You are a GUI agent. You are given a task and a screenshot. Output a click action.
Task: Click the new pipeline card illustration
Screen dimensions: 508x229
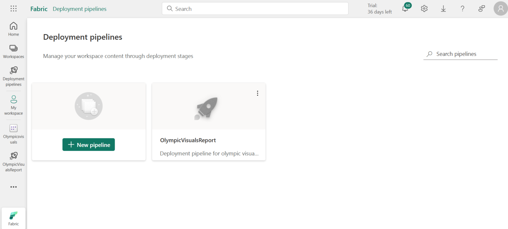click(89, 106)
